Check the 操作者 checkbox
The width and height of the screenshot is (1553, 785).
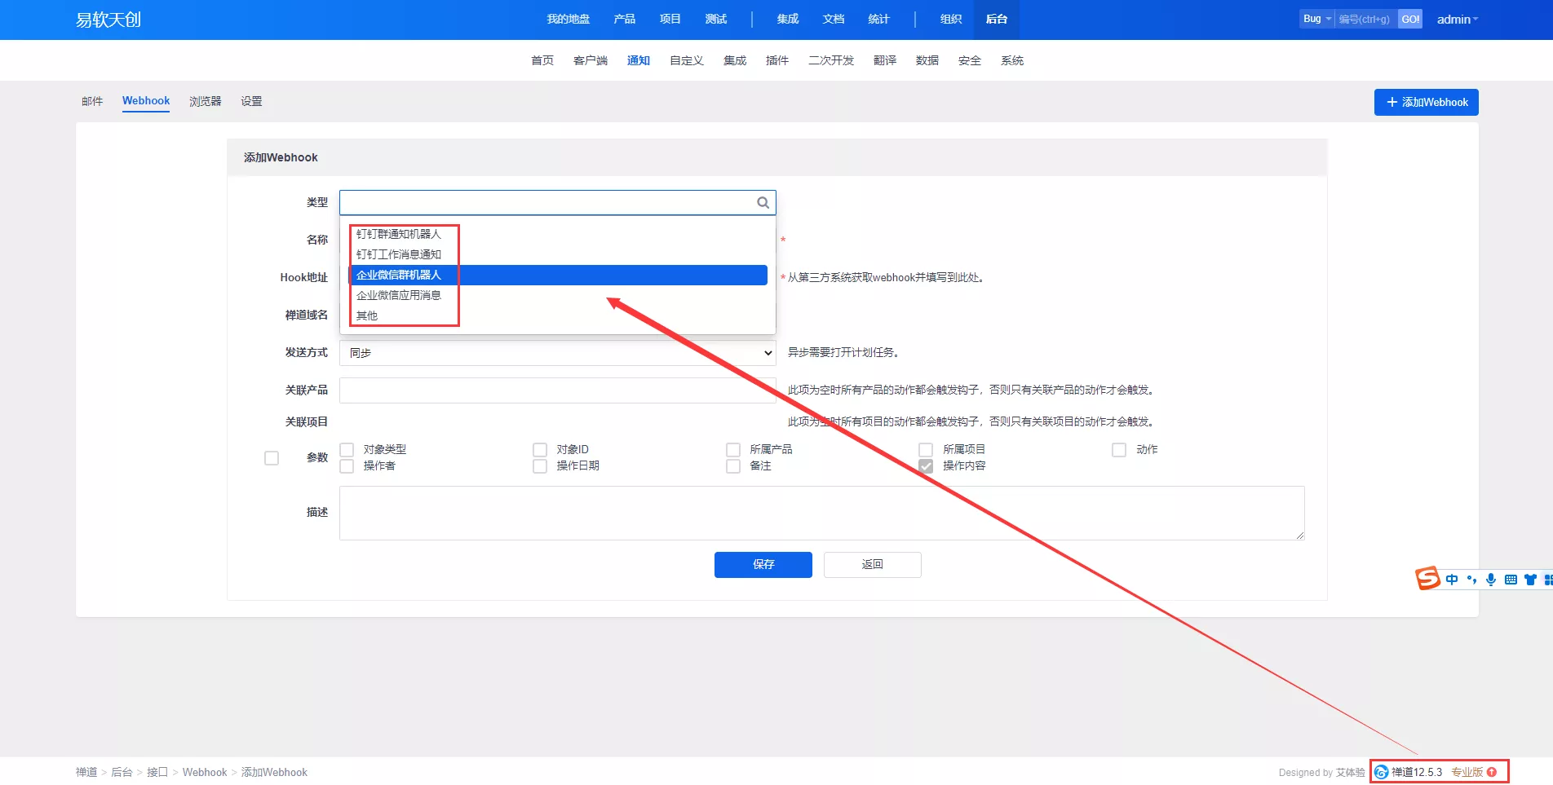[347, 466]
